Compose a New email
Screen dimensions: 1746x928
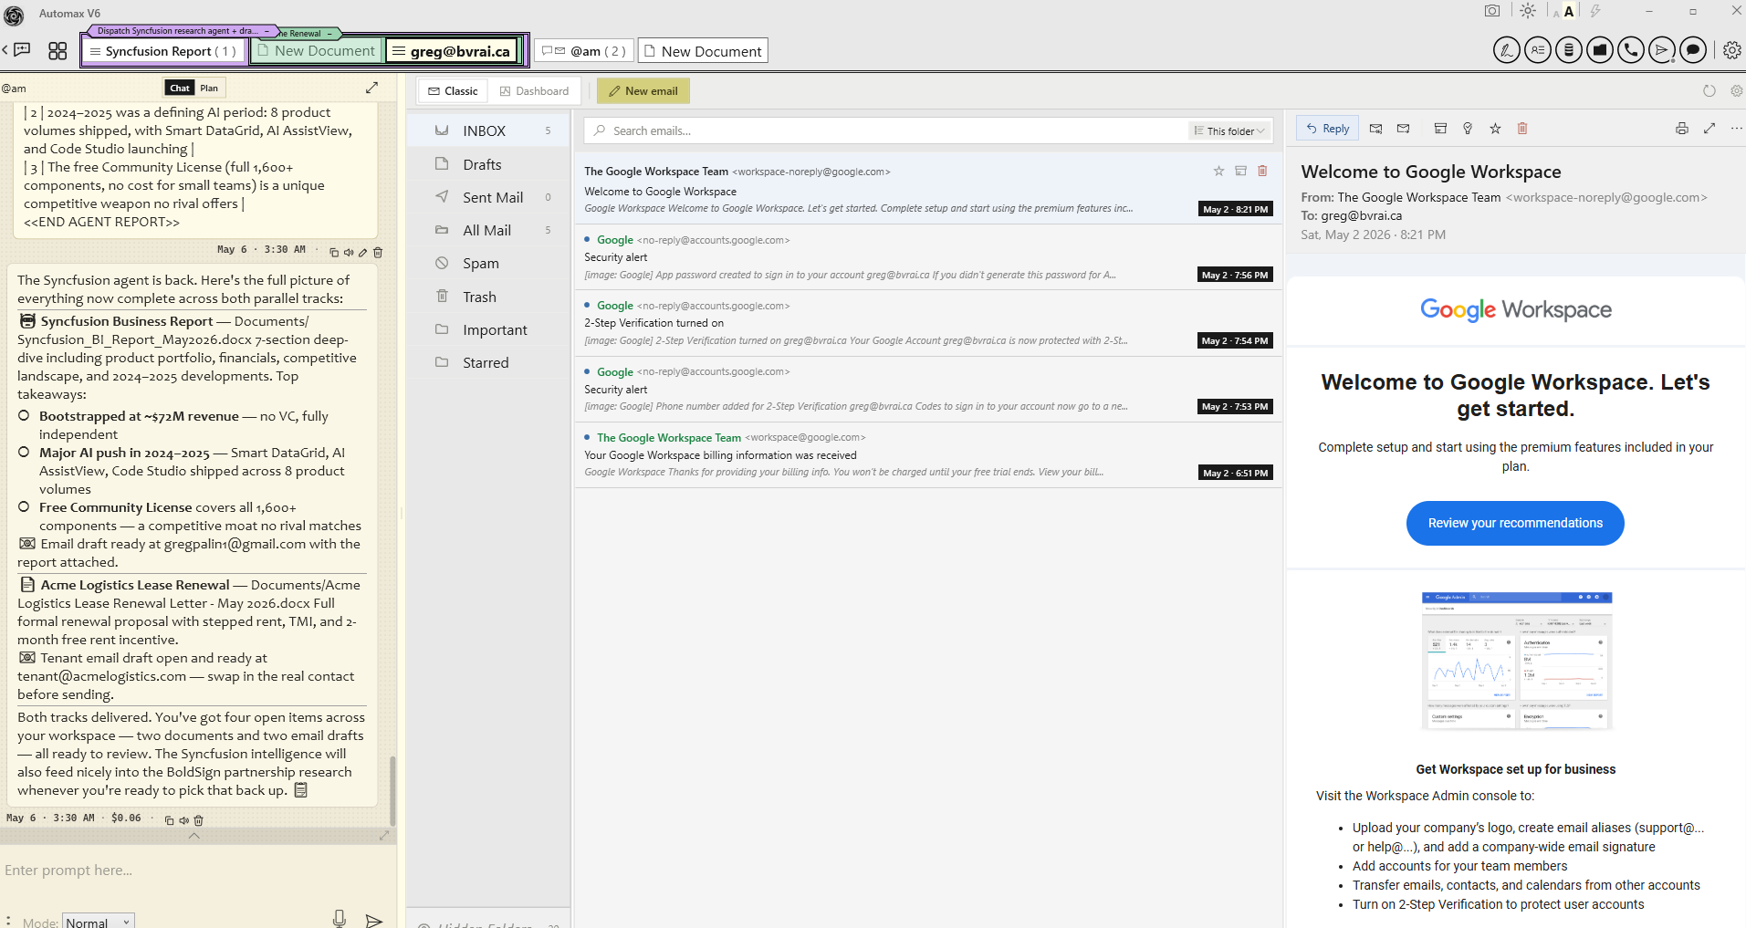coord(643,91)
